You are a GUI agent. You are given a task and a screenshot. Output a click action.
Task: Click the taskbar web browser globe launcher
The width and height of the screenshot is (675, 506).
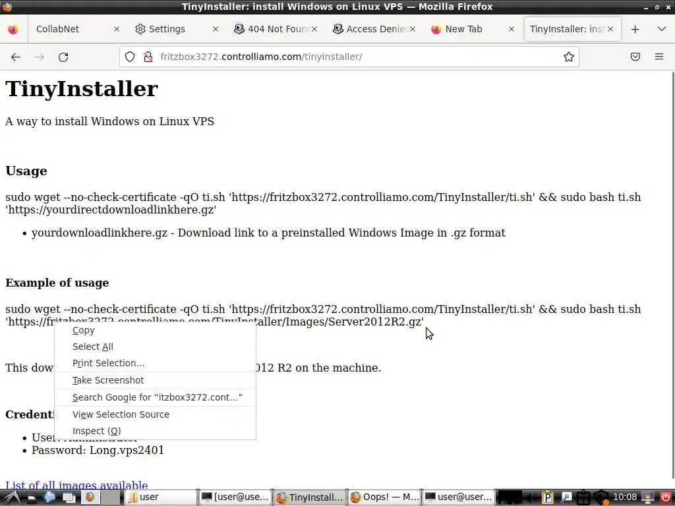(x=49, y=497)
